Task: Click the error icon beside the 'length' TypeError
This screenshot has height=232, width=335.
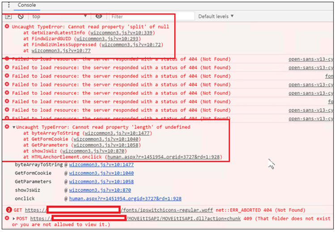Action: tap(7, 127)
